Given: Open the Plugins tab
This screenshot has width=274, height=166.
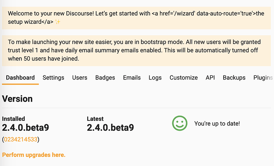Looking at the screenshot, I should click(x=263, y=77).
